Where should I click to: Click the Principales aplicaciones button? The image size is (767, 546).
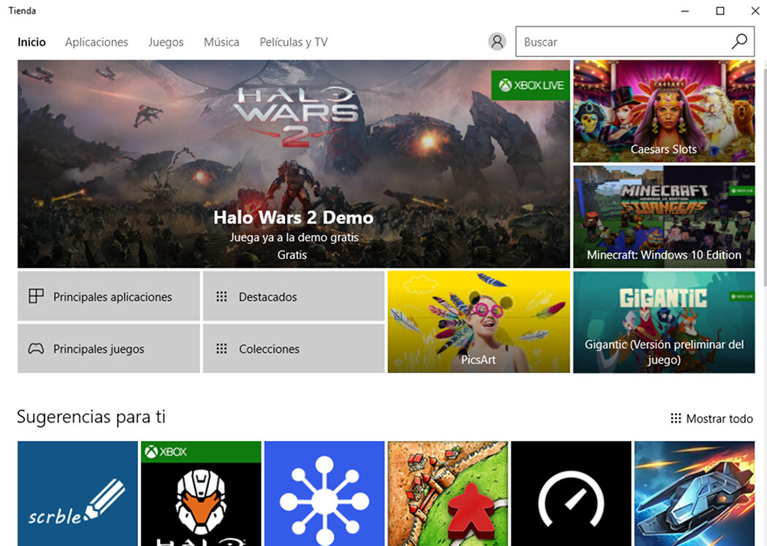pyautogui.click(x=109, y=296)
